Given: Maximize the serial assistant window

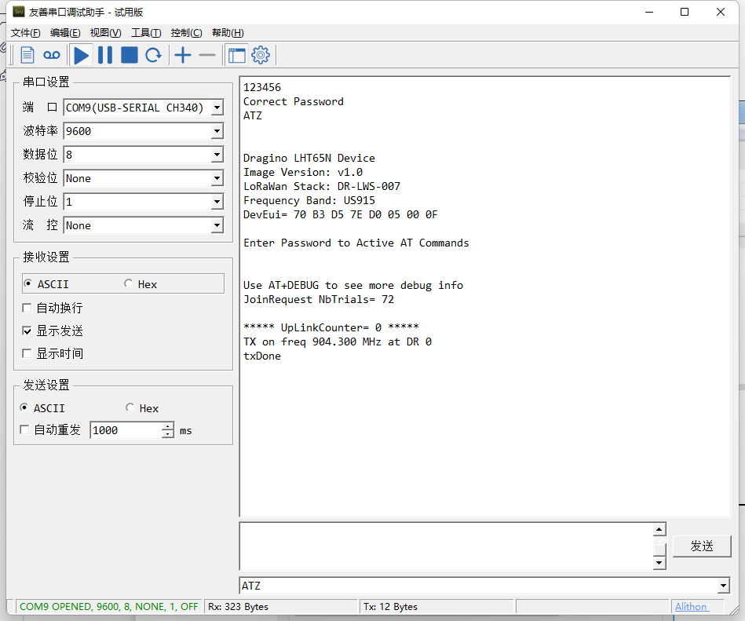Looking at the screenshot, I should pyautogui.click(x=685, y=12).
